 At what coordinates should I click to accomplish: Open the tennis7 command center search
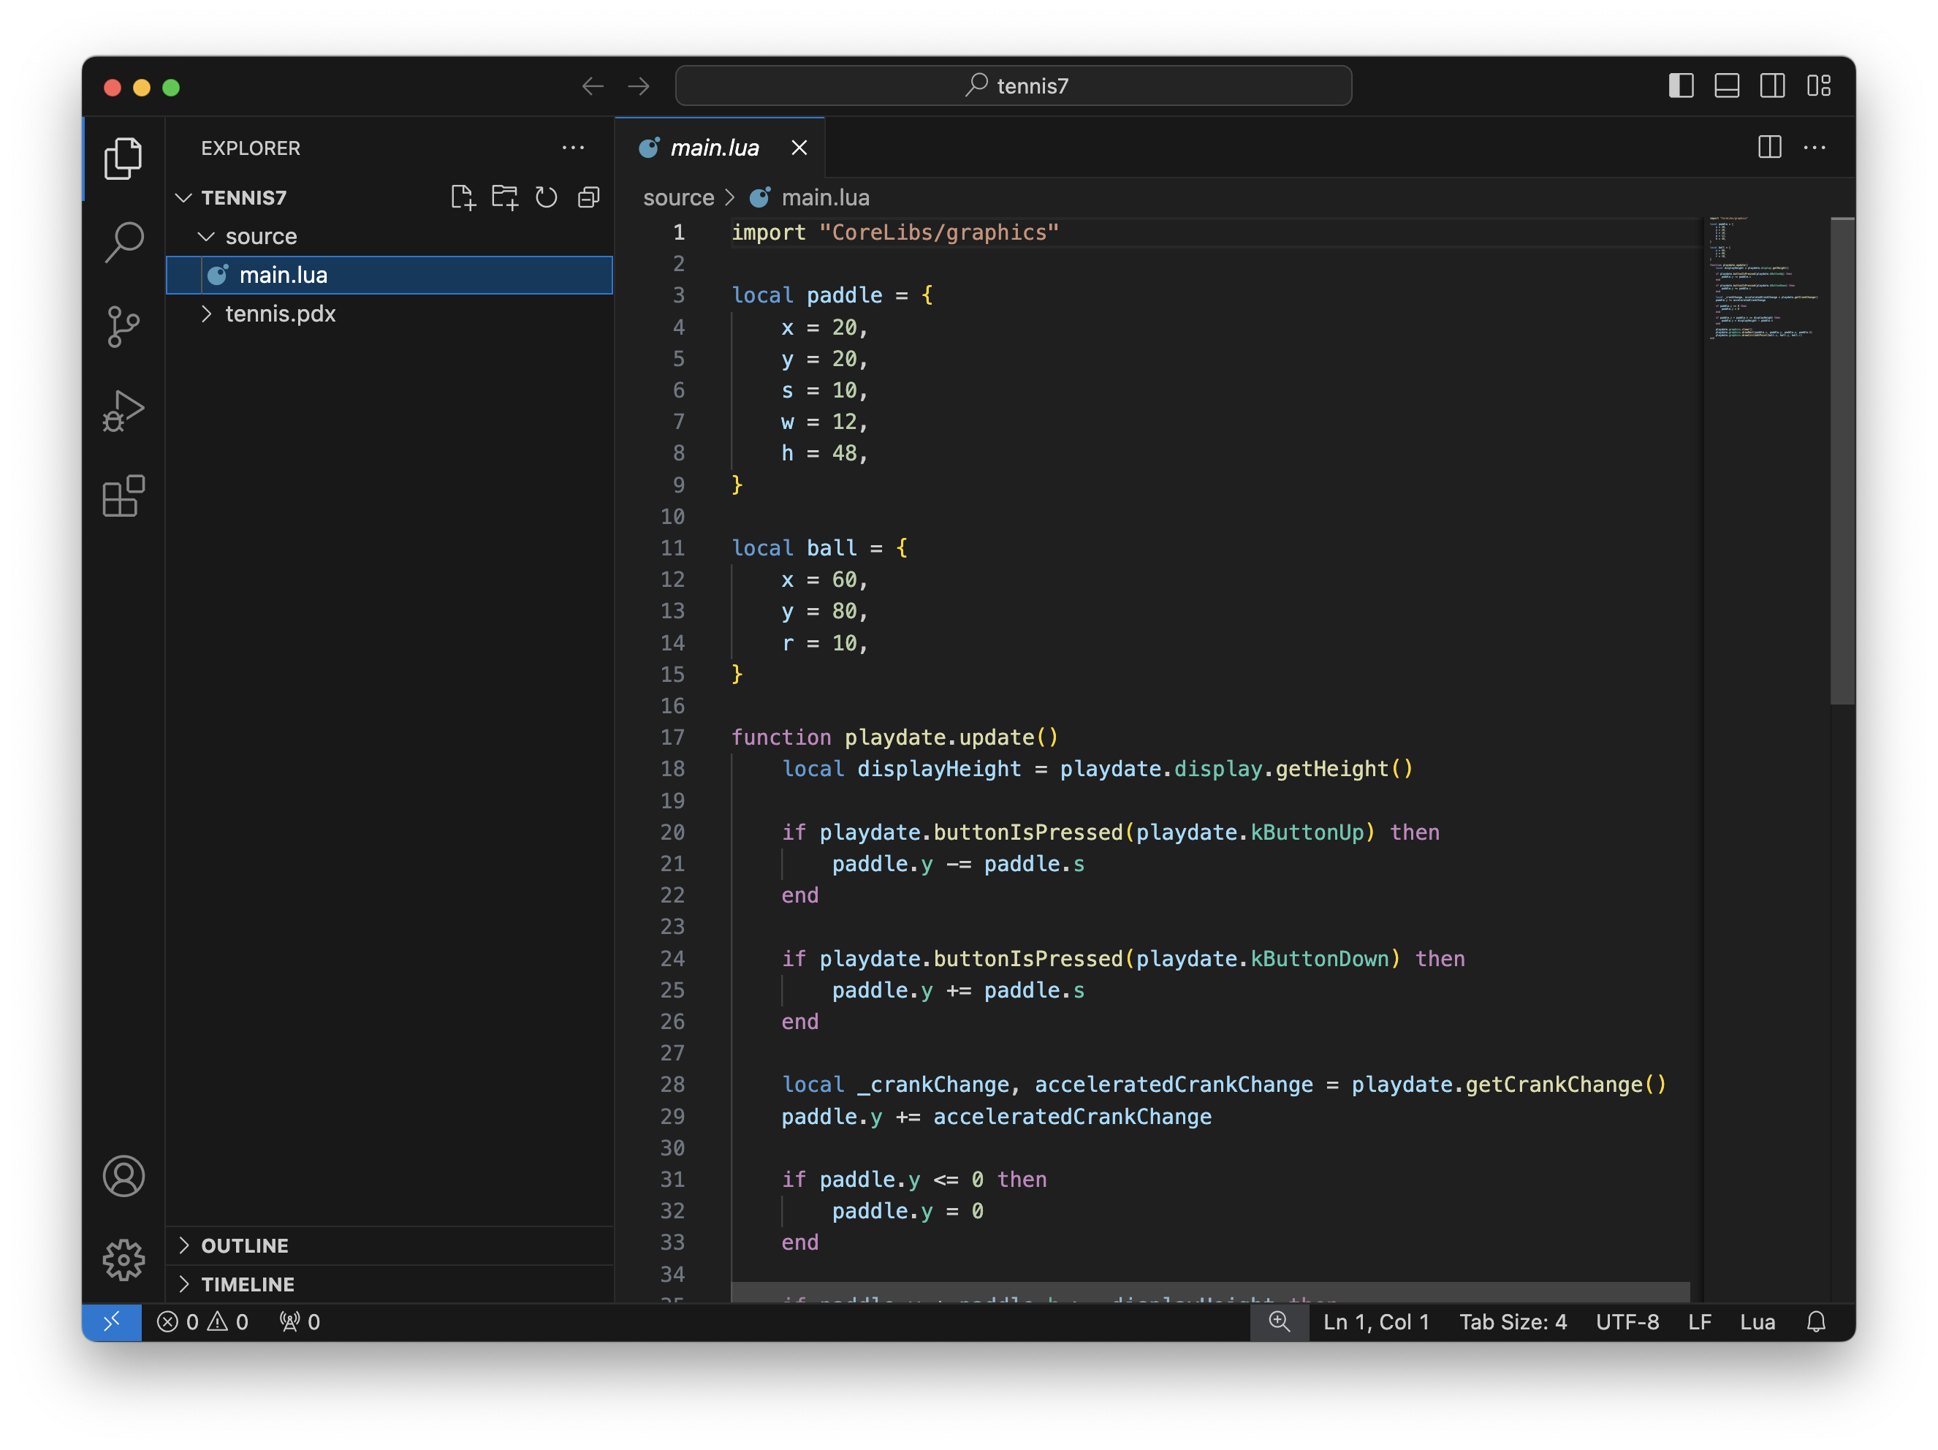1013,86
